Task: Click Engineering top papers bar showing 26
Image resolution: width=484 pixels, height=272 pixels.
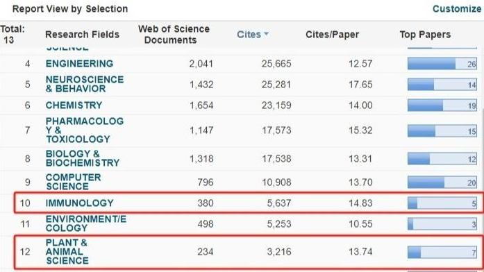Action: pos(442,64)
